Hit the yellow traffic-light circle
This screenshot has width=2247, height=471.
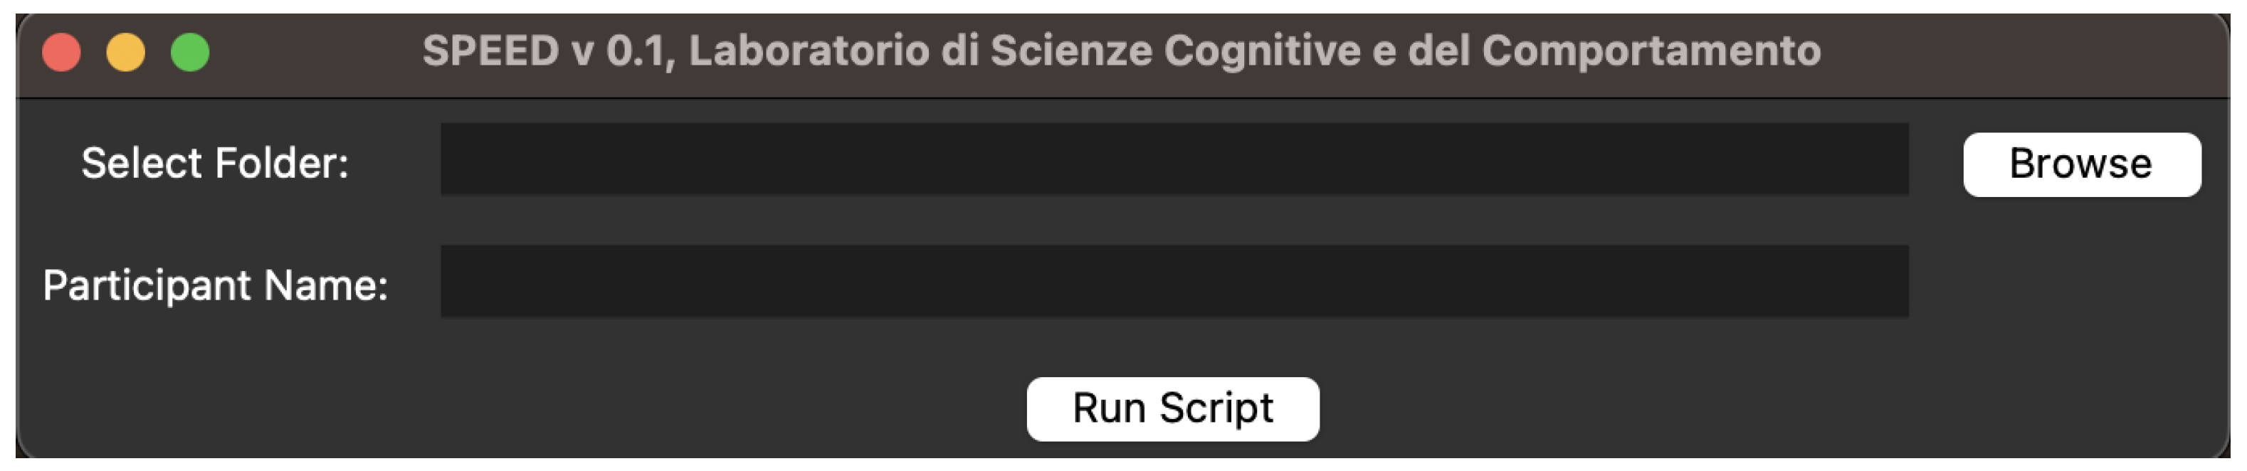click(x=125, y=53)
